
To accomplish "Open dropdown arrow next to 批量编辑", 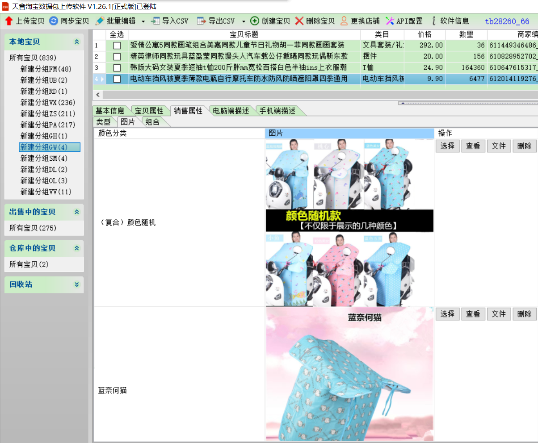I will click(143, 21).
